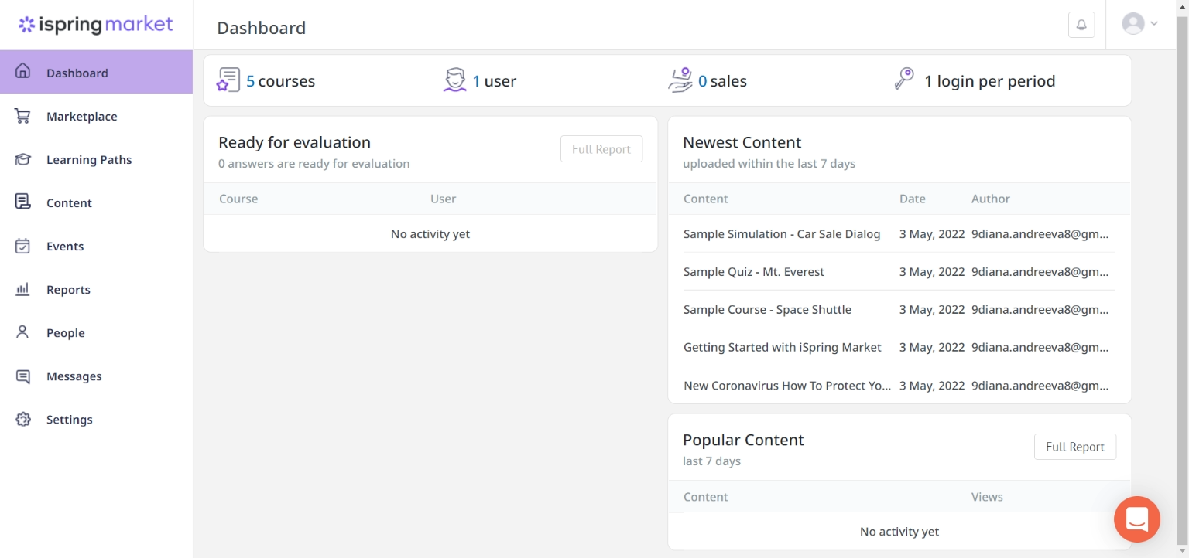Open Sample Simulation - Car Sale Dialog
Image resolution: width=1189 pixels, height=558 pixels.
coord(782,234)
